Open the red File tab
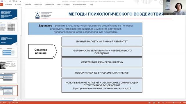The width and height of the screenshot is (186, 104). point(1,5)
